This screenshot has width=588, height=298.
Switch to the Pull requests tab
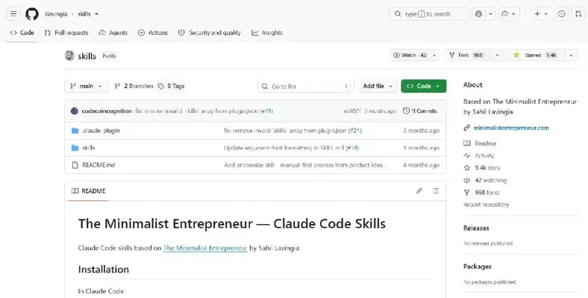(66, 33)
